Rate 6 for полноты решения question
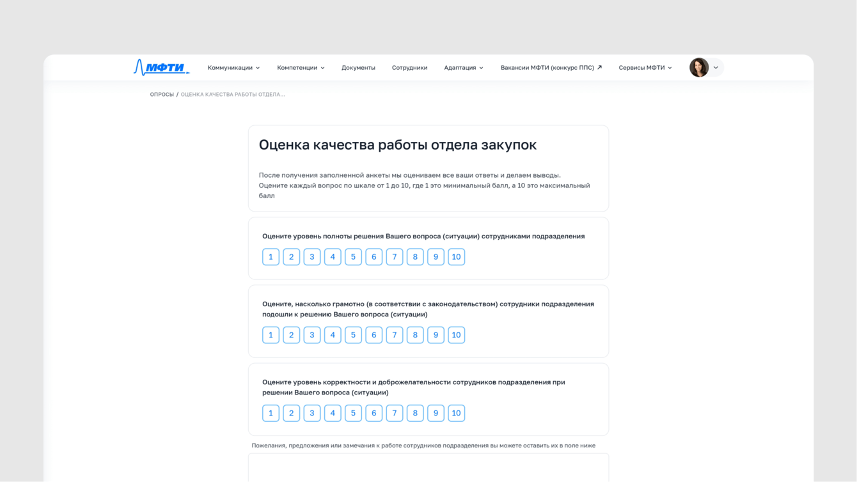857x482 pixels. (x=373, y=257)
